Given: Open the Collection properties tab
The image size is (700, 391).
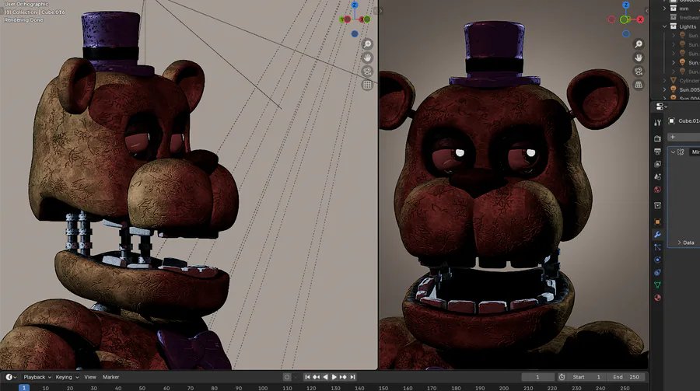Looking at the screenshot, I should coord(657,205).
